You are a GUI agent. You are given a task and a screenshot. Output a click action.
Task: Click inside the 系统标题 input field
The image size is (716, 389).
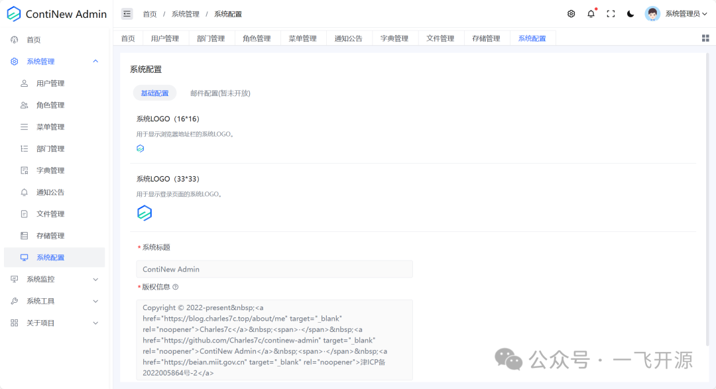tap(274, 268)
